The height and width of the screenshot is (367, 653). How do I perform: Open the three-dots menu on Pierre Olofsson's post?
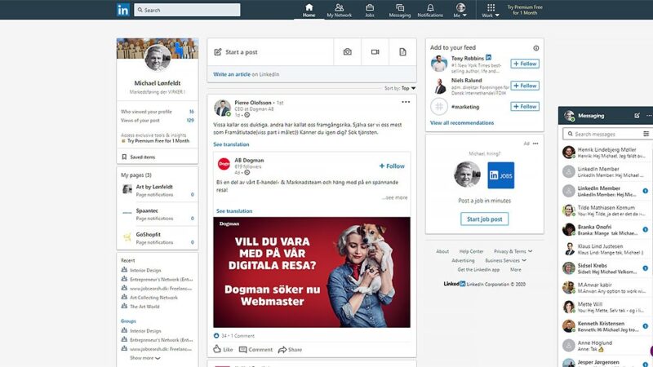pos(406,102)
